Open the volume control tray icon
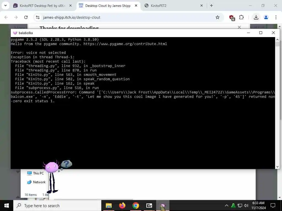Image resolution: width=282 pixels, height=211 pixels. 246,206
